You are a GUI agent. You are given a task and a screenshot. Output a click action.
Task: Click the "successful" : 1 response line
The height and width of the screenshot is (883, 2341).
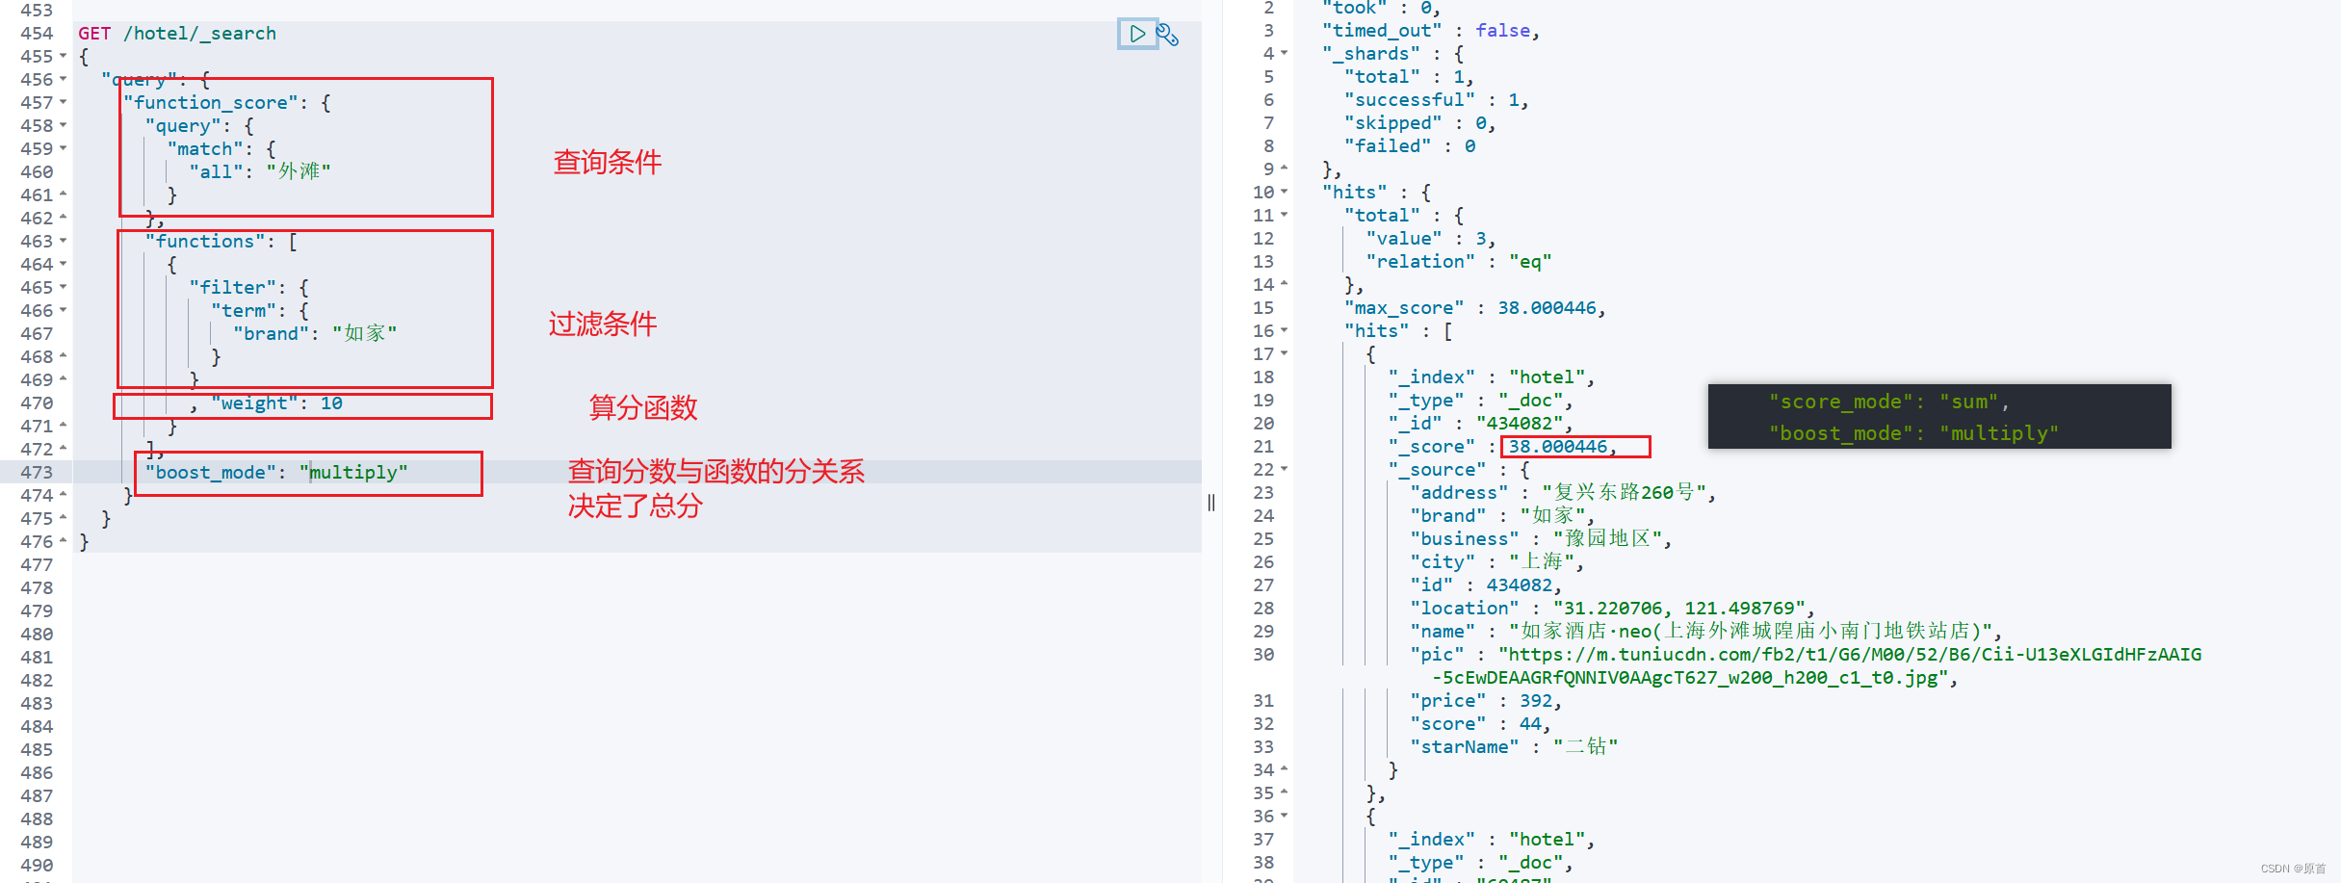[1436, 100]
